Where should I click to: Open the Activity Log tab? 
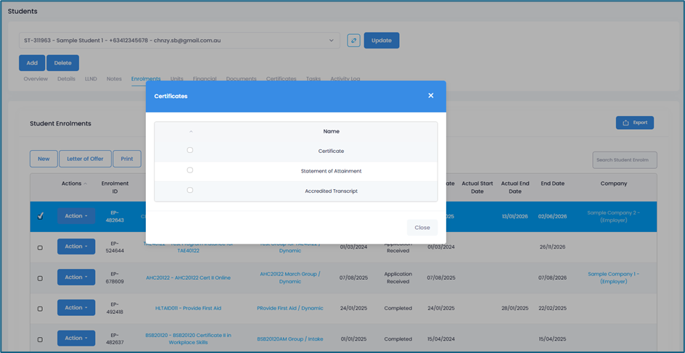(345, 79)
